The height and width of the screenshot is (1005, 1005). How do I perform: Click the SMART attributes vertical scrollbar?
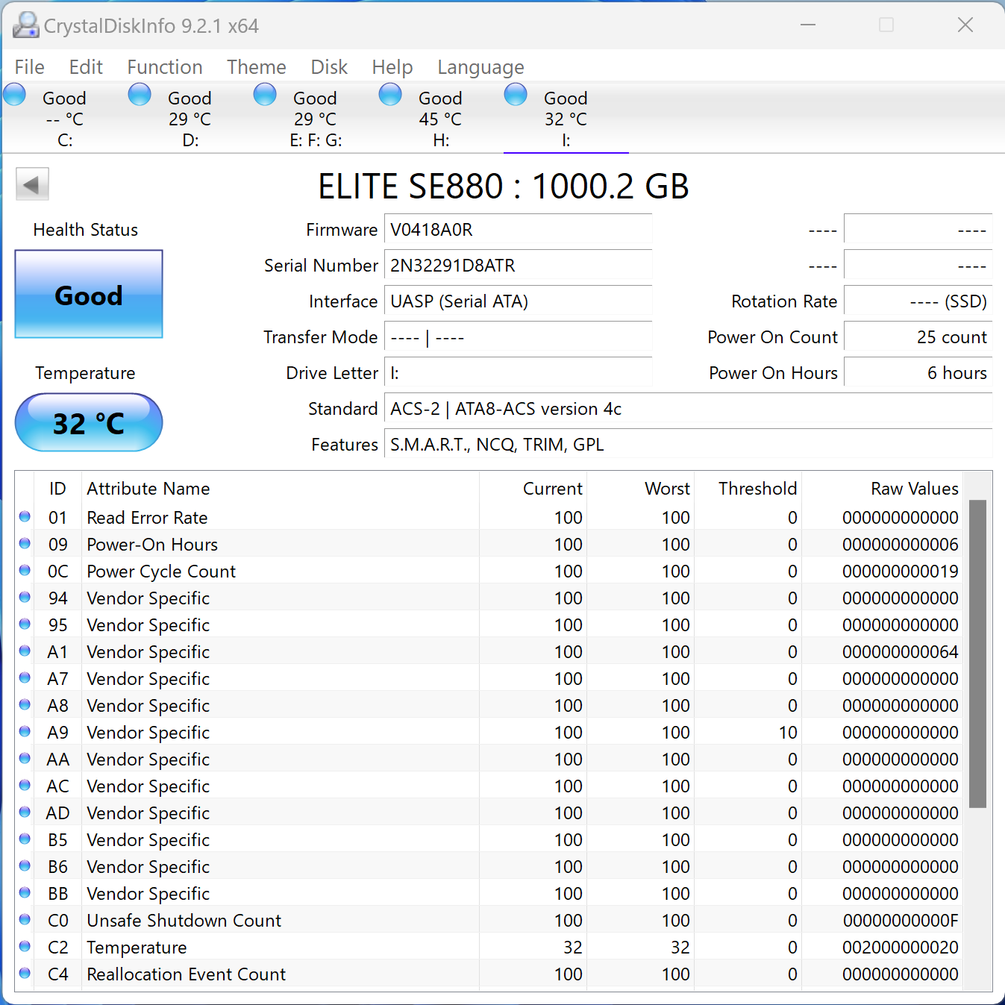pyautogui.click(x=977, y=653)
